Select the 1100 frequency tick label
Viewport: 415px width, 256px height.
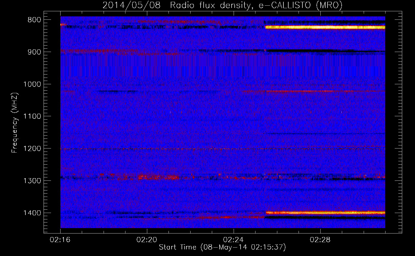[x=32, y=116]
